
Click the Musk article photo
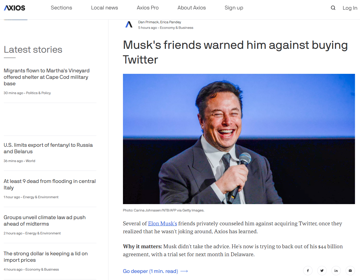[x=239, y=139]
